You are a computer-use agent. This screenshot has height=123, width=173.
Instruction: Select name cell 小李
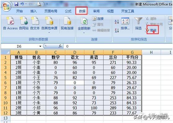(x=36, y=63)
